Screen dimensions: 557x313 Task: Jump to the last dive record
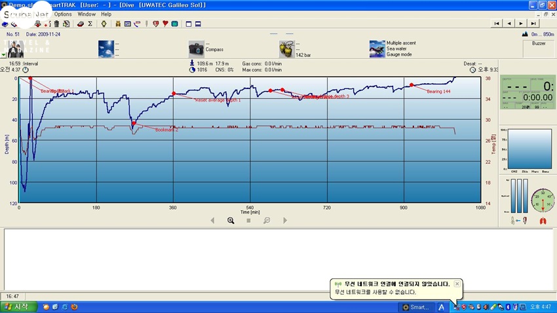pos(534,24)
